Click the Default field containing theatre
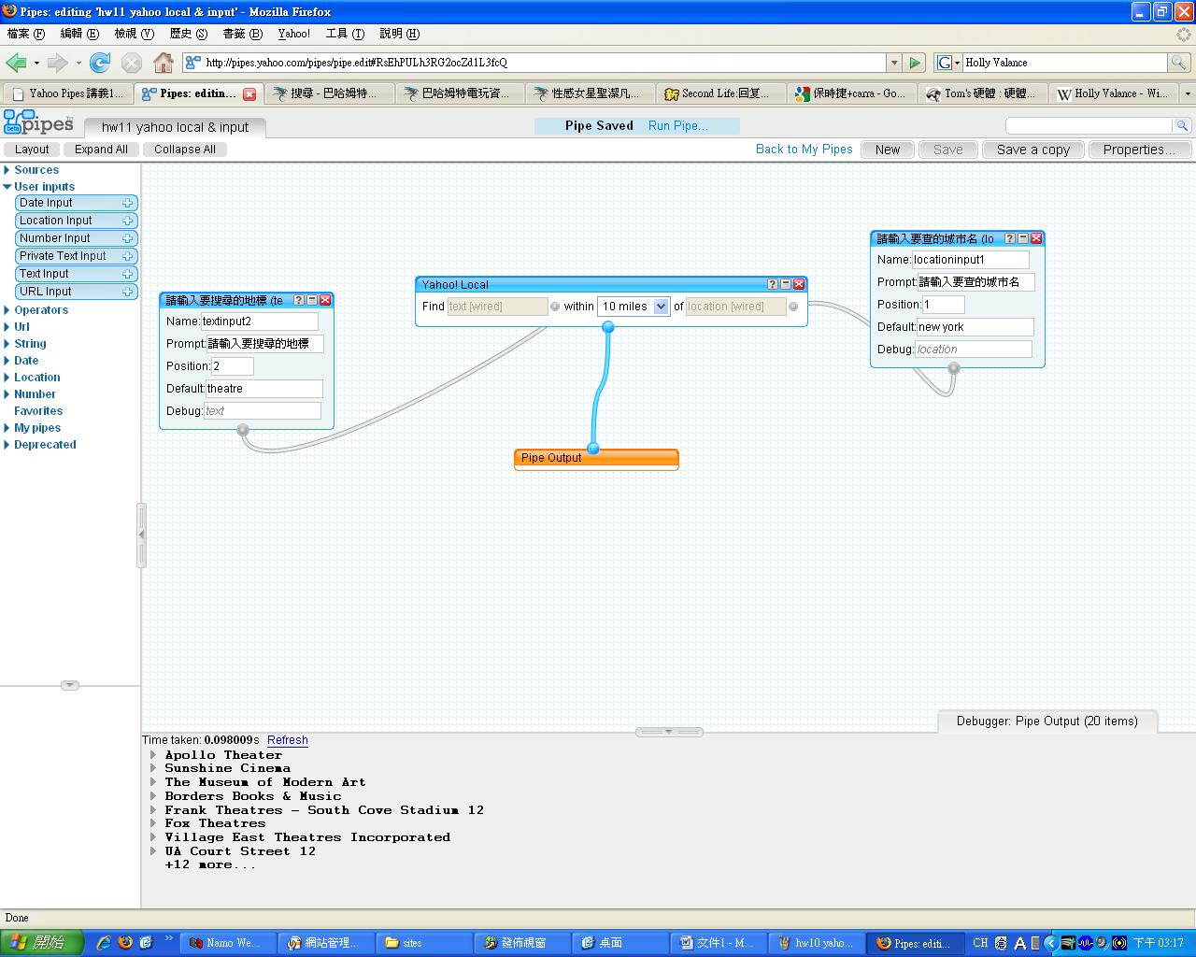 click(x=263, y=389)
